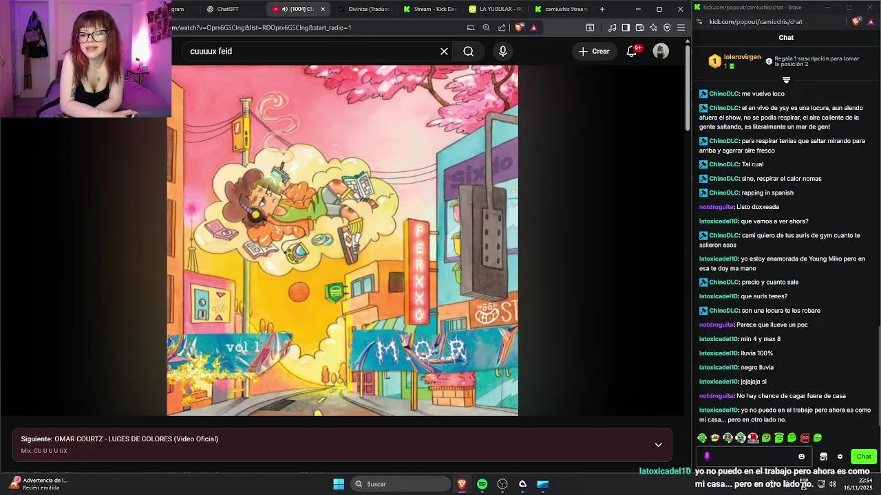The width and height of the screenshot is (881, 495).
Task: Close the active YouTube (1004) tab
Action: coord(323,9)
